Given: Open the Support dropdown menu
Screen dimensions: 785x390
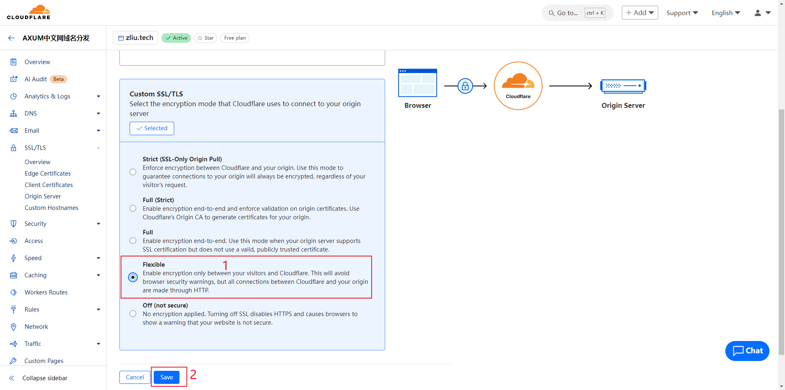Looking at the screenshot, I should tap(682, 13).
